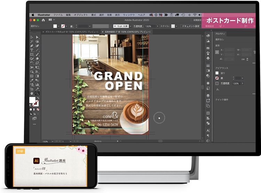
Task: Click the Home icon in the title bar
Action: click(43, 20)
